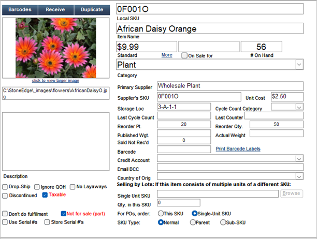This screenshot has height=239, width=317.
Task: Click the Duplicate button
Action: click(x=92, y=10)
